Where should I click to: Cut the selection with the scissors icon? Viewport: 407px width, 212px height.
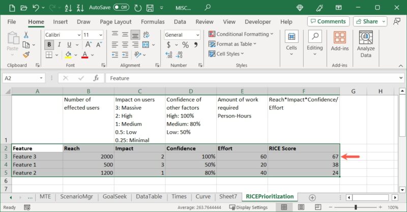click(26, 35)
